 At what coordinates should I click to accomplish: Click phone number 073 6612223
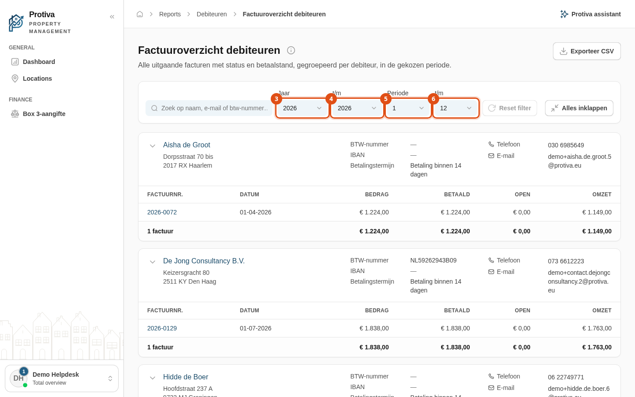coord(566,261)
